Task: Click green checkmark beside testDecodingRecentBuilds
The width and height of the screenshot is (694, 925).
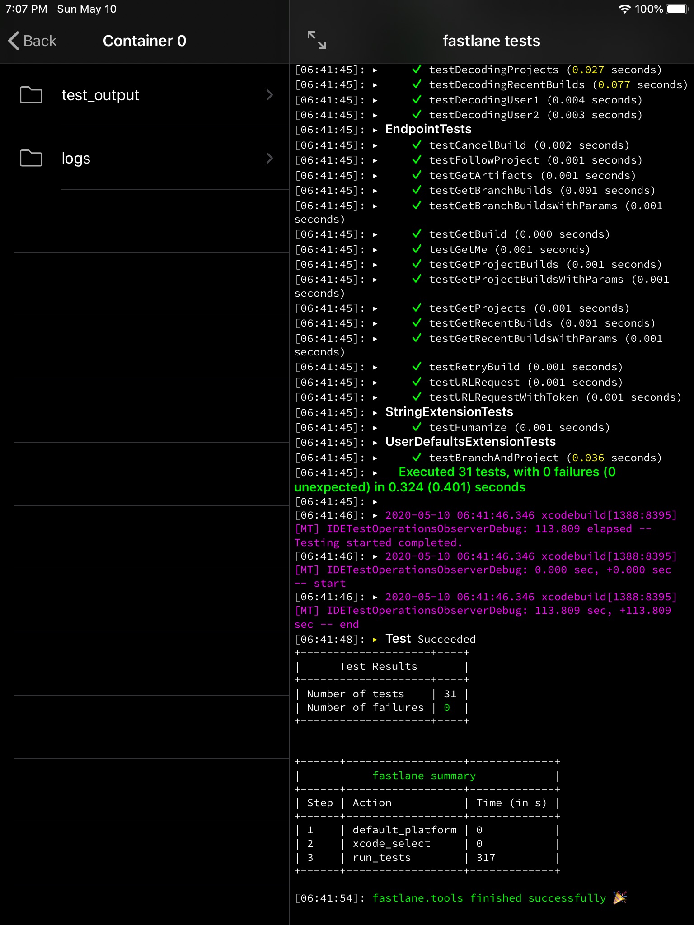Action: (x=417, y=84)
